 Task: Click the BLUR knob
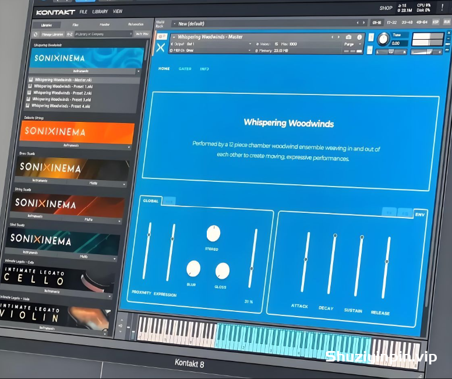[193, 268]
